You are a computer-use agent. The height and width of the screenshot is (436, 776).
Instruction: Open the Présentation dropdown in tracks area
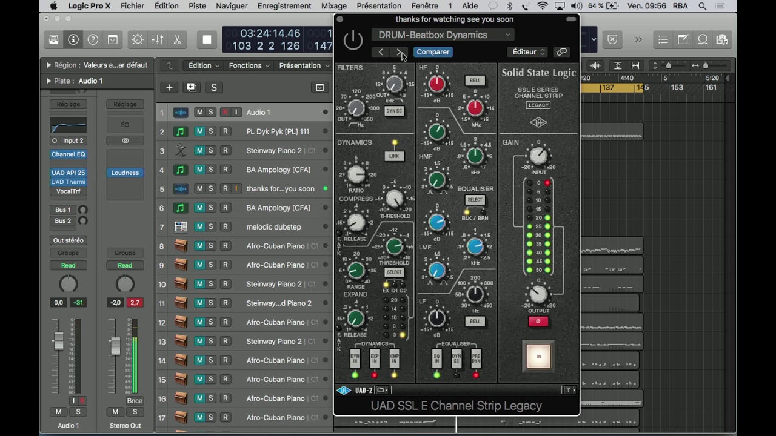tap(304, 65)
